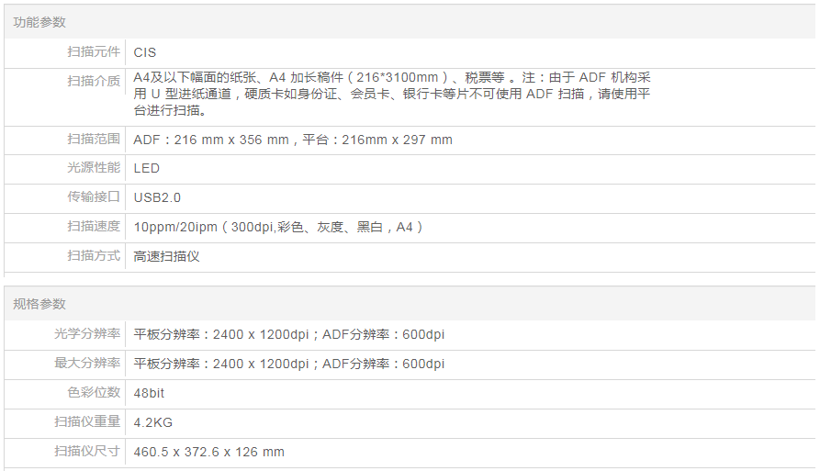Select the 扫描元件 row label
The height and width of the screenshot is (471, 820).
(93, 52)
